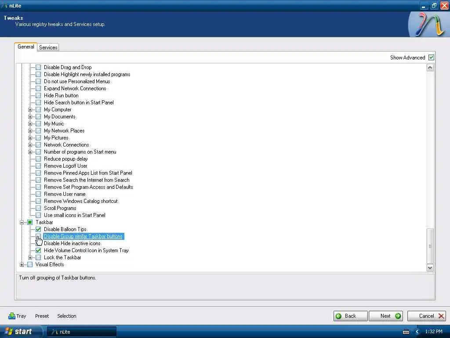The width and height of the screenshot is (450, 338).
Task: Check Hide Run button option
Action: point(38,96)
